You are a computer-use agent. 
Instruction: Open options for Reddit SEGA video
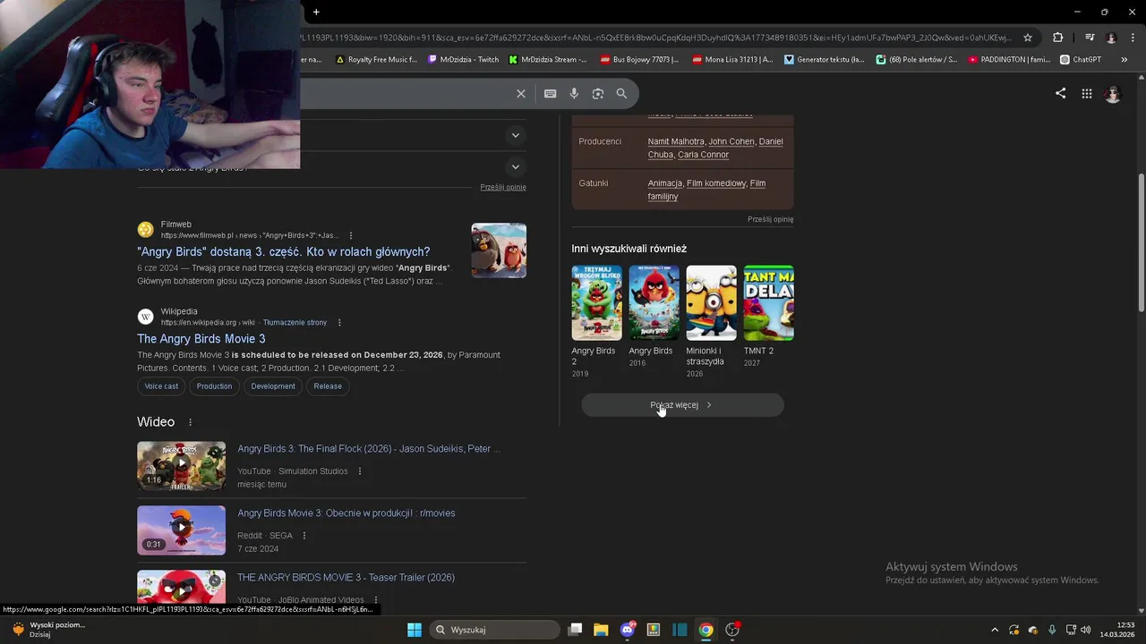tap(304, 536)
